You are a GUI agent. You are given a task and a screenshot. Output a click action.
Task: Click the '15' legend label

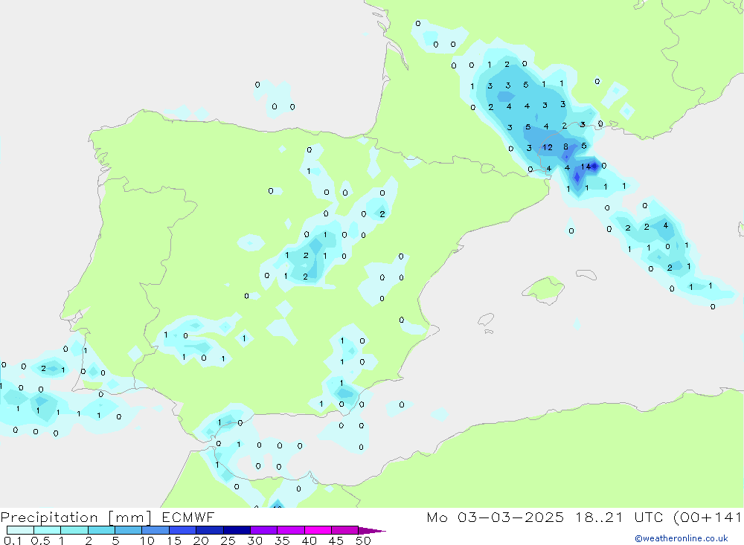[174, 541]
